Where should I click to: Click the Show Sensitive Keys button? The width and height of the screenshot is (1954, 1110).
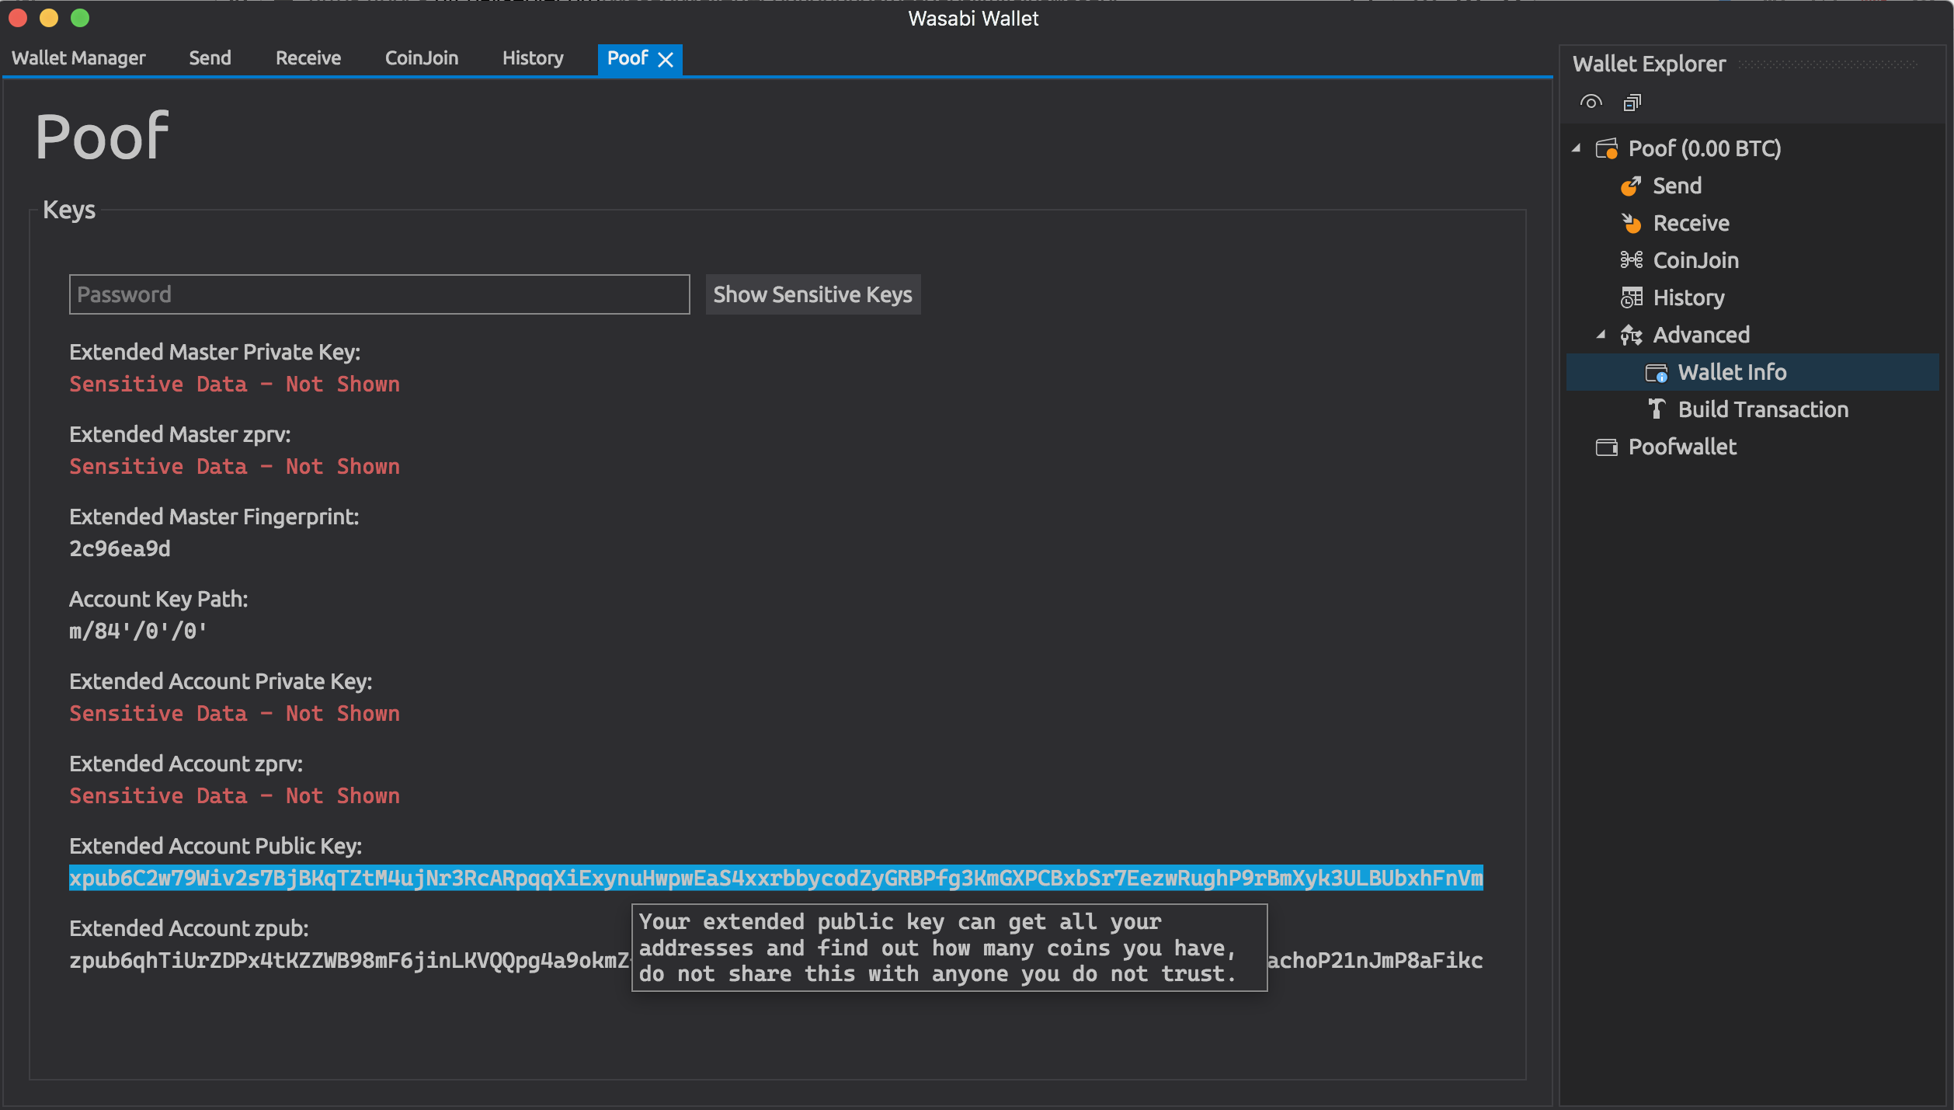coord(812,294)
